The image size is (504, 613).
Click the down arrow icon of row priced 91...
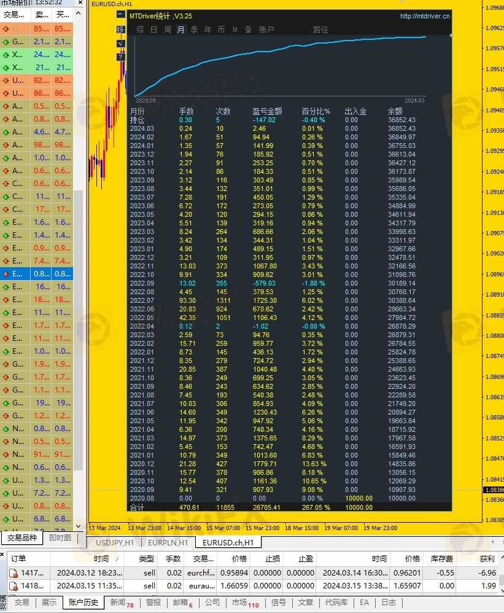(x=6, y=455)
